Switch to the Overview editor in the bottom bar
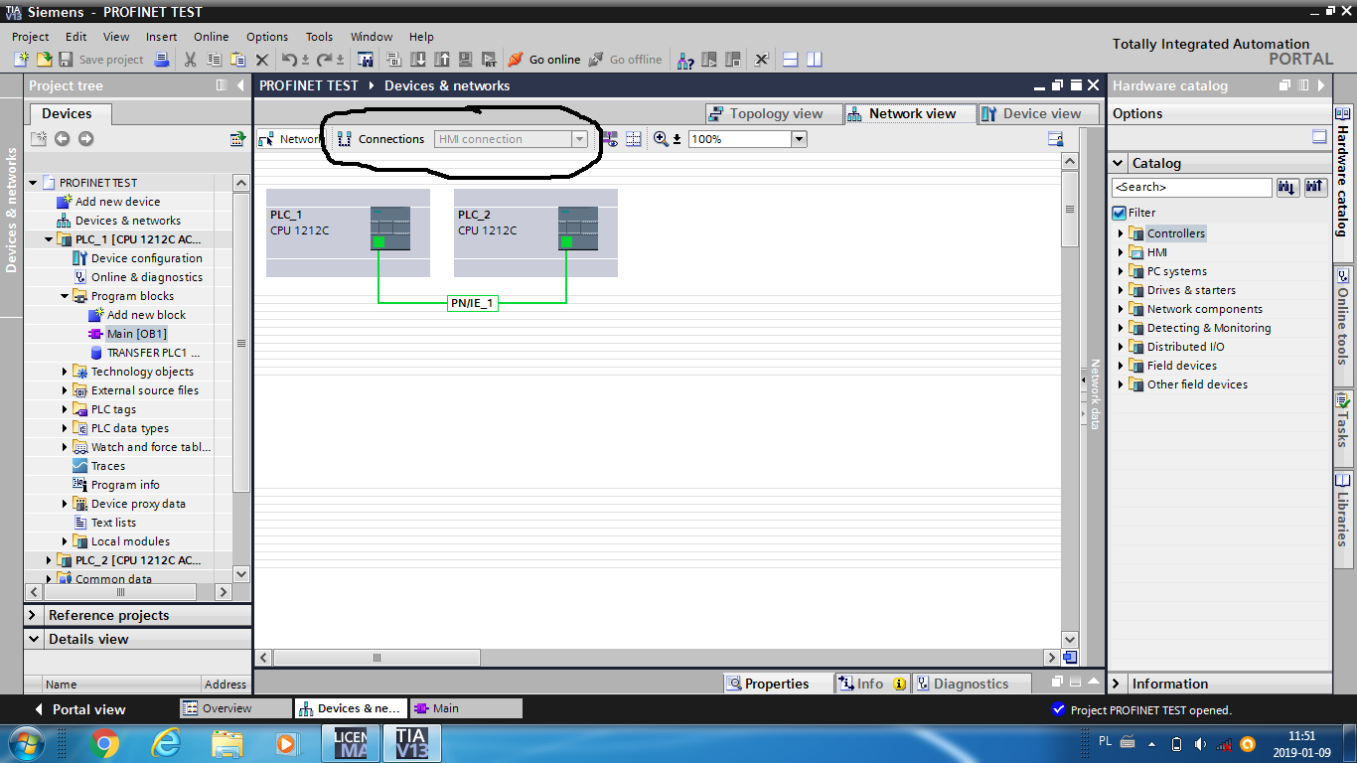Image resolution: width=1357 pixels, height=763 pixels. coord(235,708)
